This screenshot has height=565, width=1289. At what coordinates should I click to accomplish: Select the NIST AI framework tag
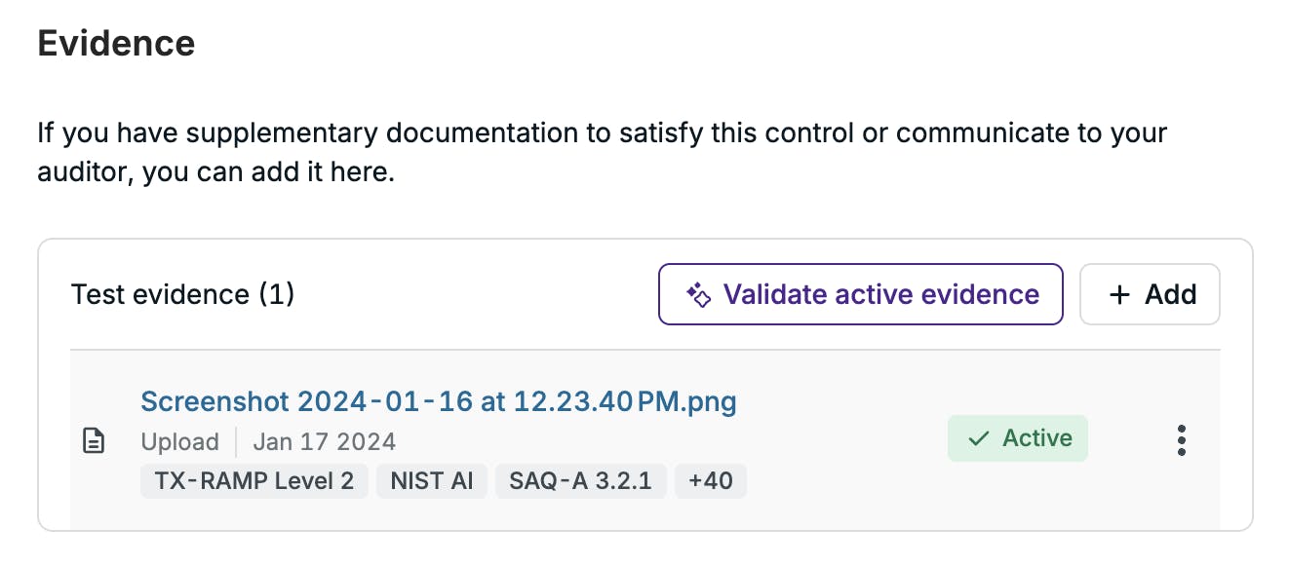click(432, 481)
